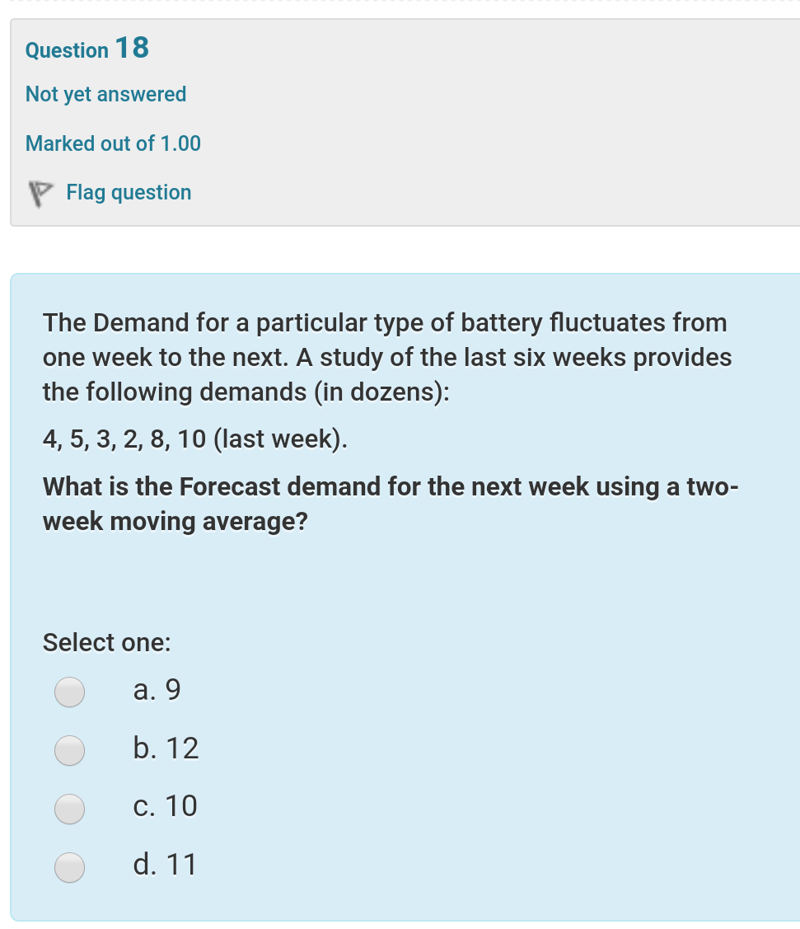
Task: Click the 'Marked out of 1.00' text
Action: (x=113, y=143)
